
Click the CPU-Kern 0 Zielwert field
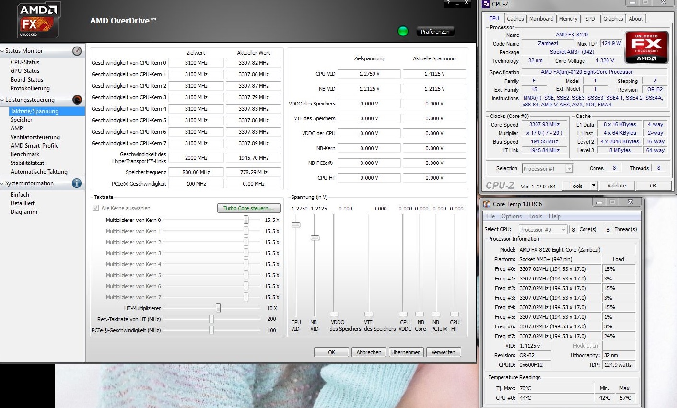(196, 63)
